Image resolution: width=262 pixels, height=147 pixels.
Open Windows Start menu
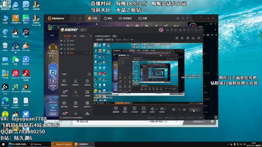(x=3, y=144)
